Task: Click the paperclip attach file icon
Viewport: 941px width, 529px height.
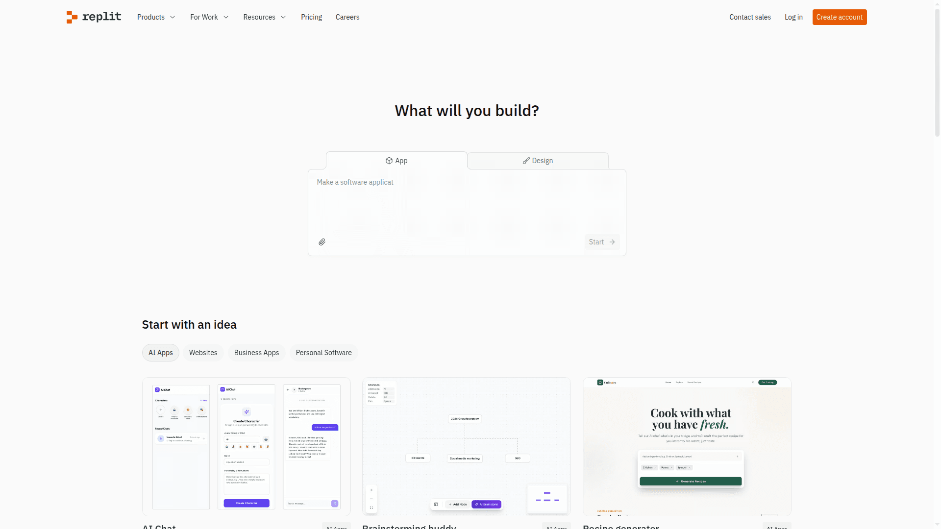Action: pyautogui.click(x=322, y=242)
